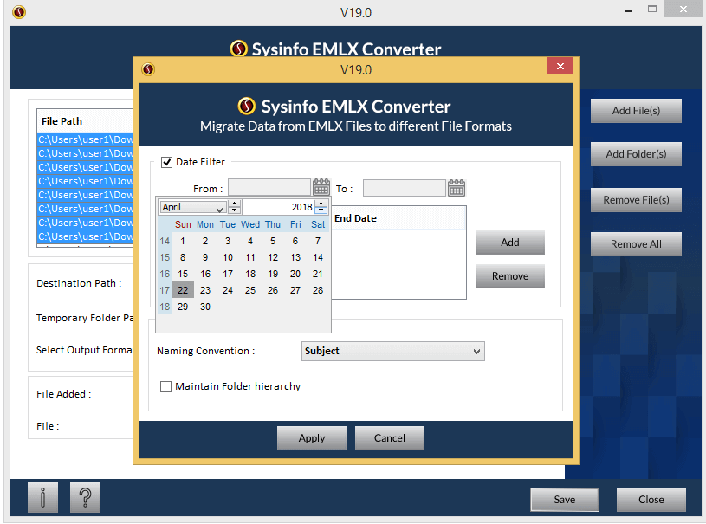Image resolution: width=706 pixels, height=524 pixels.
Task: Uncheck the Date Filter checkbox
Action: [166, 162]
